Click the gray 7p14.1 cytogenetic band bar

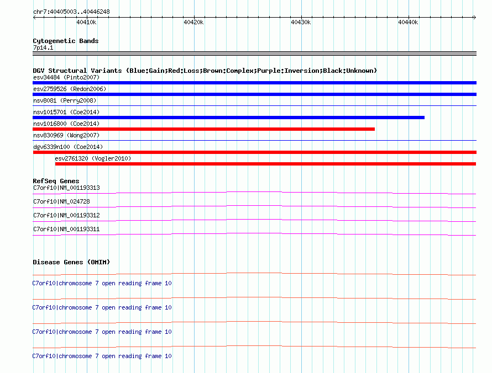(x=254, y=54)
